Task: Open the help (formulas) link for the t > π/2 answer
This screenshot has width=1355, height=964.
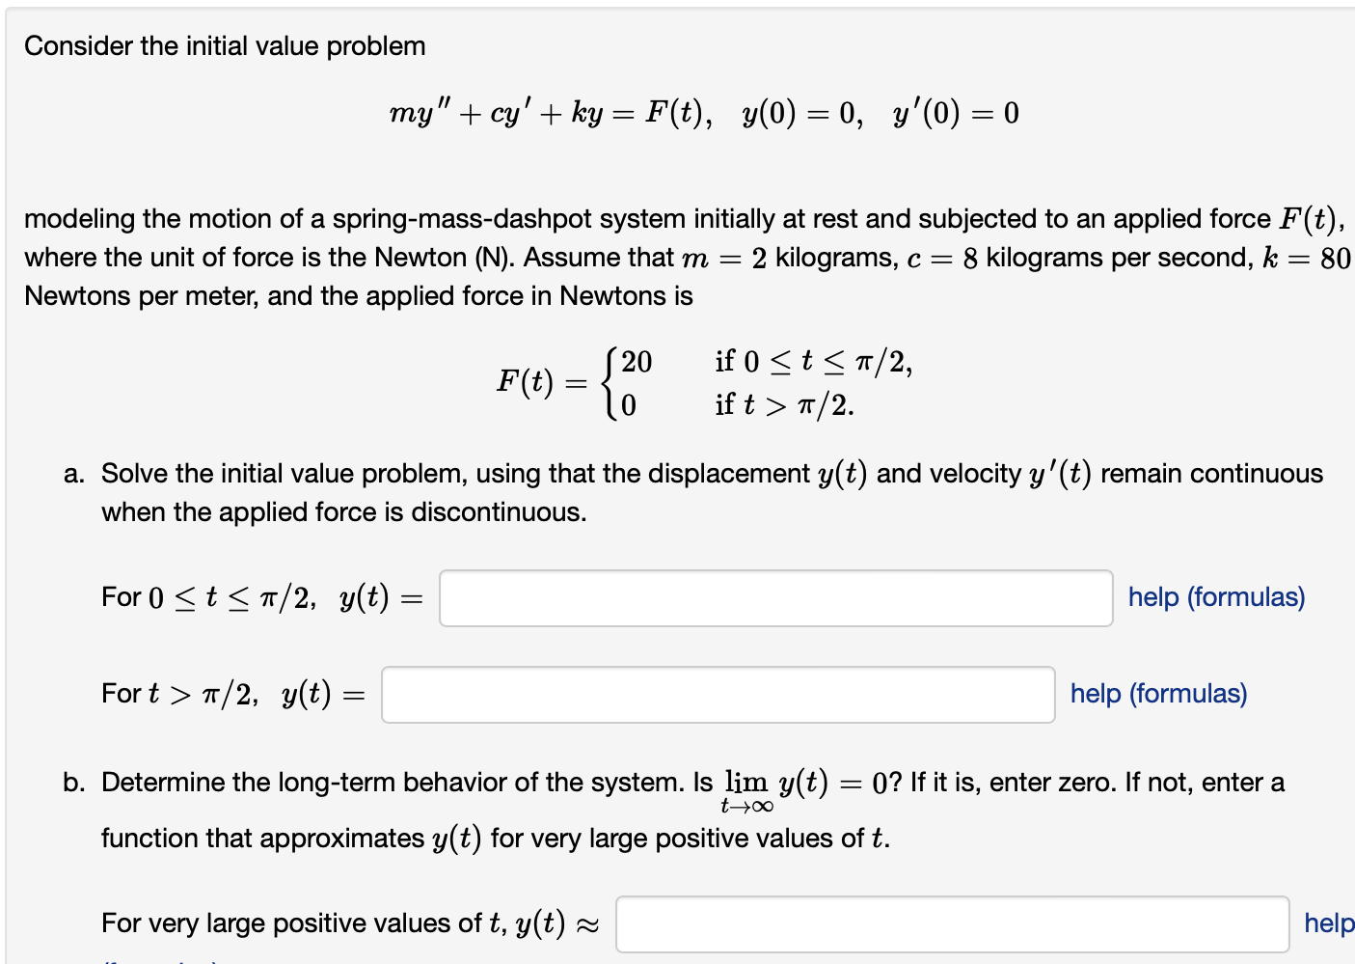Action: (x=1157, y=693)
